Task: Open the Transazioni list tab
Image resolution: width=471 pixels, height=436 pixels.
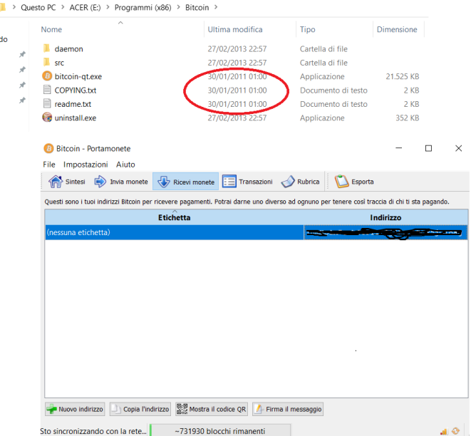Action: pos(247,182)
